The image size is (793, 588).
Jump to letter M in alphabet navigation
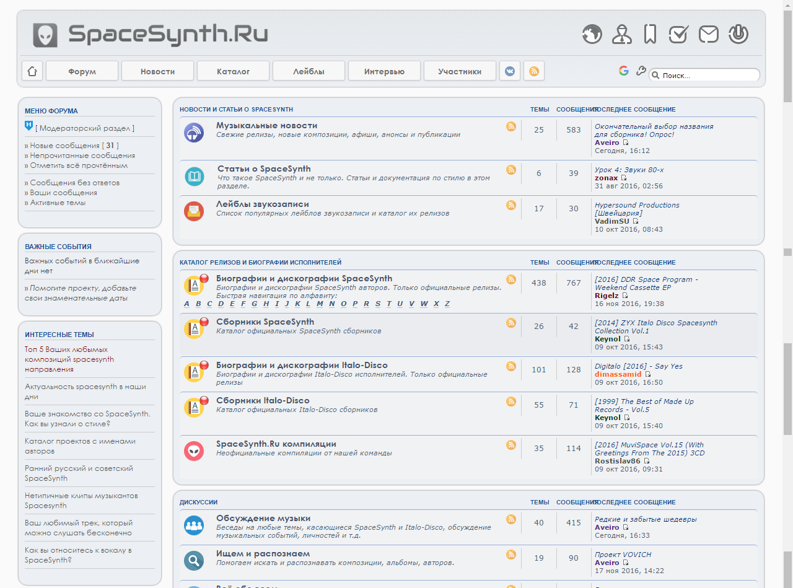click(320, 304)
